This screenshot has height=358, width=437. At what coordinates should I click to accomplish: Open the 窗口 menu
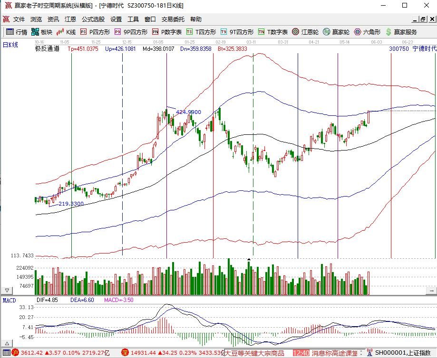150,19
